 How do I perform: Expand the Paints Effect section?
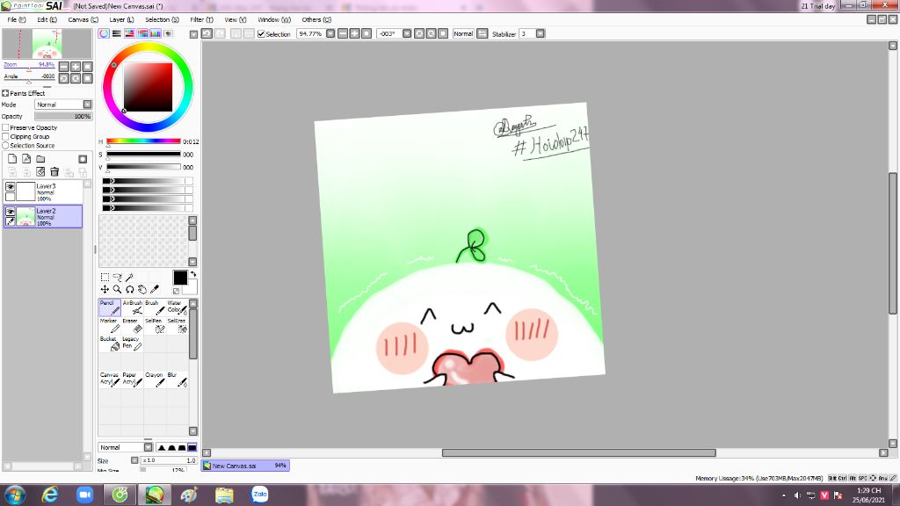point(5,93)
